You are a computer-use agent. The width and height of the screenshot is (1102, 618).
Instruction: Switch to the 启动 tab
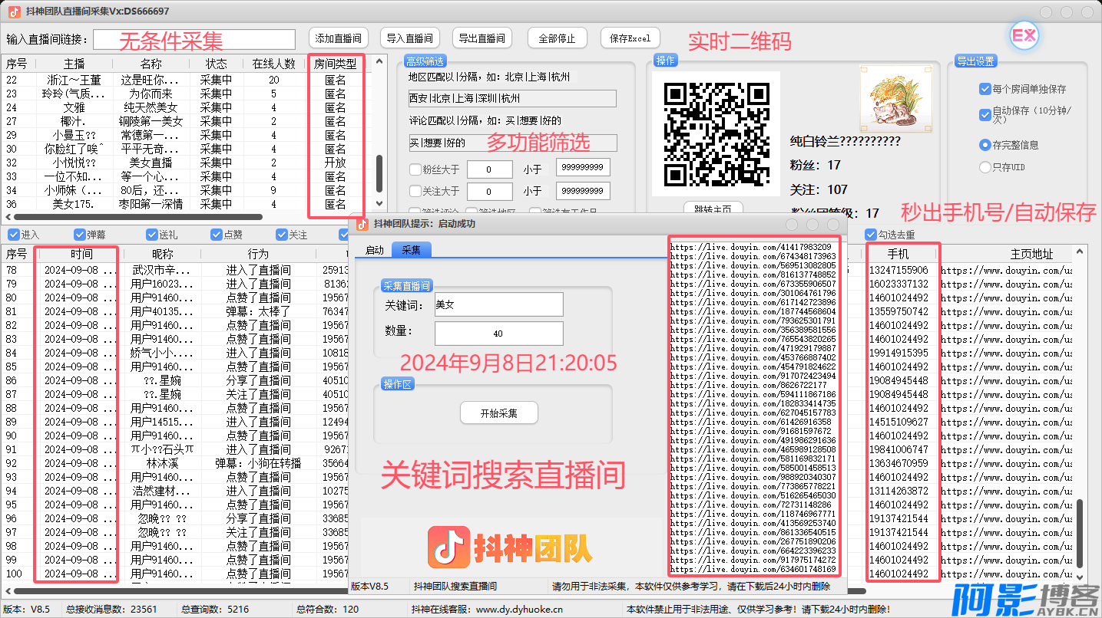point(375,250)
